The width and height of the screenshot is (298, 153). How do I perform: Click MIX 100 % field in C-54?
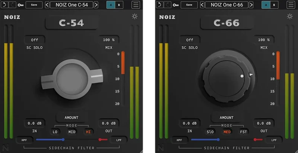click(109, 40)
